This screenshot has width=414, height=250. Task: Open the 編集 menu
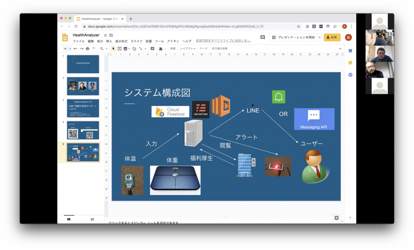(91, 42)
